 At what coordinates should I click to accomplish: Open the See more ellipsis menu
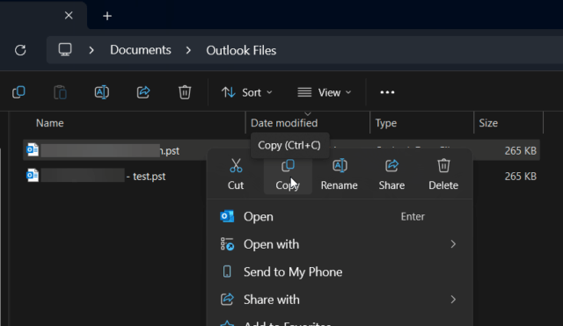click(387, 92)
